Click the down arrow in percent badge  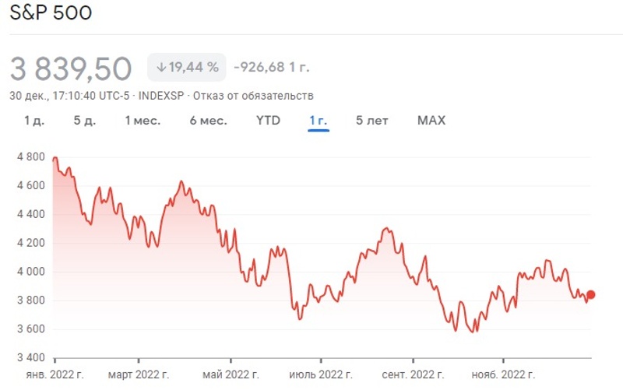[x=161, y=68]
